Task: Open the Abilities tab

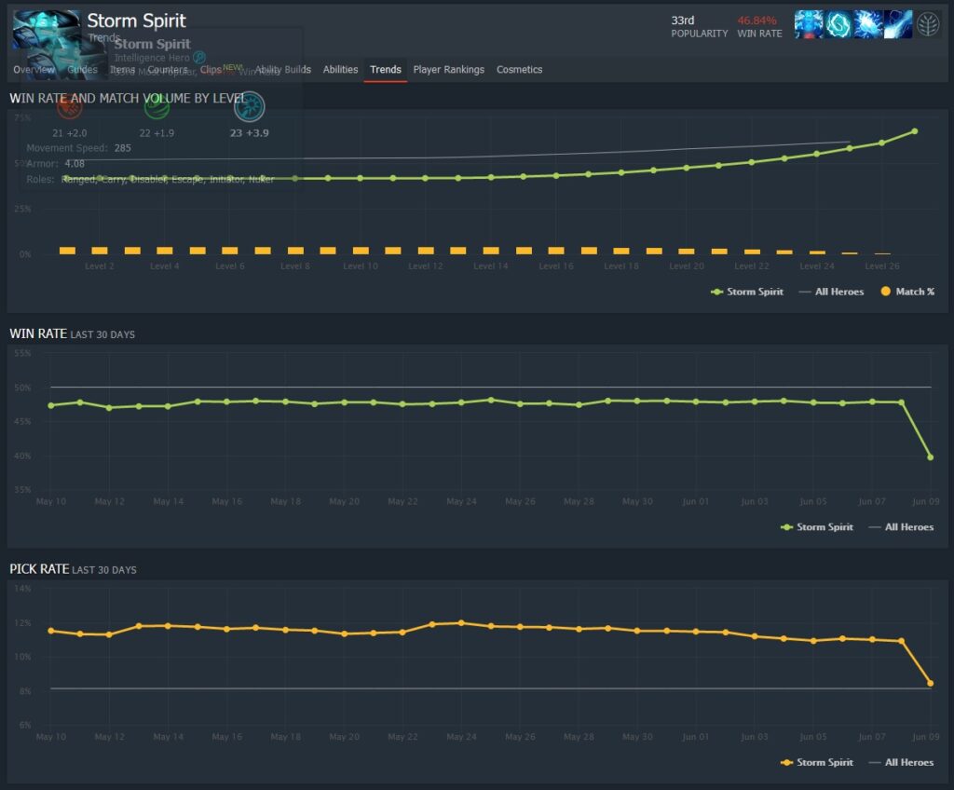Action: (x=340, y=69)
